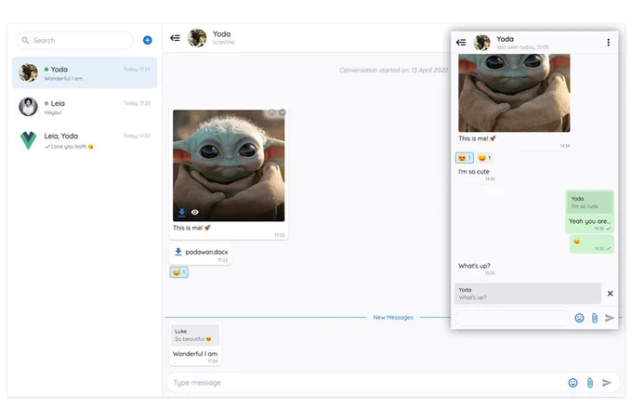
Task: Click Leia's avatar in the room list
Action: tap(28, 107)
